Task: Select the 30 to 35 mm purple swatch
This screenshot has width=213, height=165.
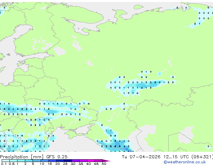Action: pos(76,161)
